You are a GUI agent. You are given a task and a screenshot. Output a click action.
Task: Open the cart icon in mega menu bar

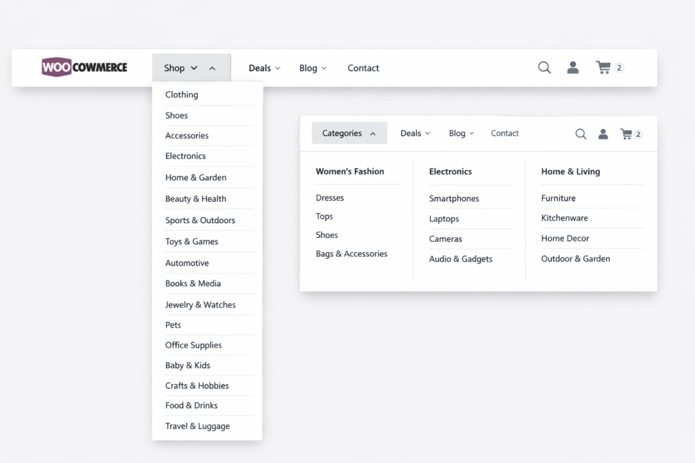tap(626, 134)
